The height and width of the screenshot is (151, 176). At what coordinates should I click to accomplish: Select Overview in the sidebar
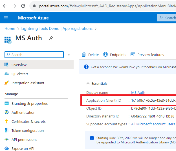(37, 65)
